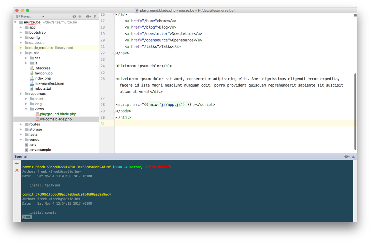The height and width of the screenshot is (242, 370).
Task: Open the Project panel gear settings
Action: 88,17
